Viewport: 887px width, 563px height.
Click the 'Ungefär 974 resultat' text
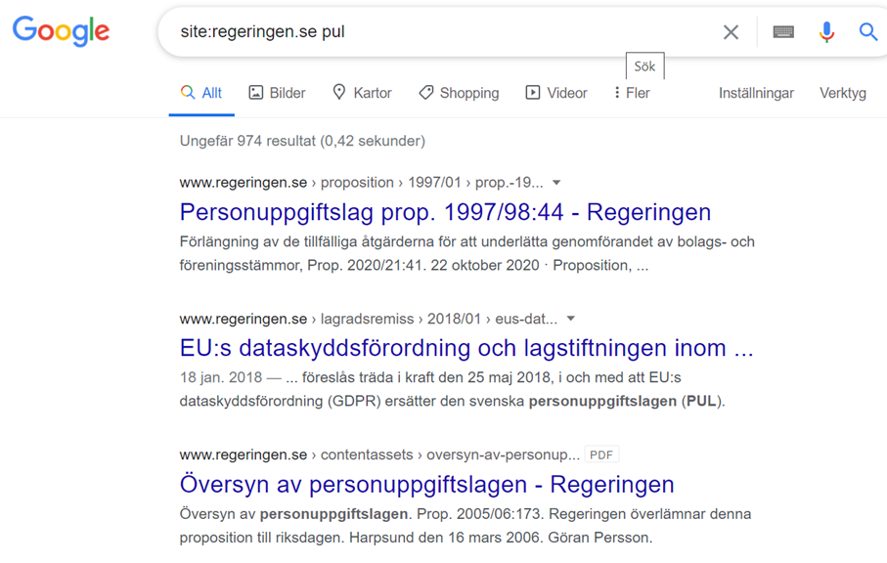click(302, 141)
